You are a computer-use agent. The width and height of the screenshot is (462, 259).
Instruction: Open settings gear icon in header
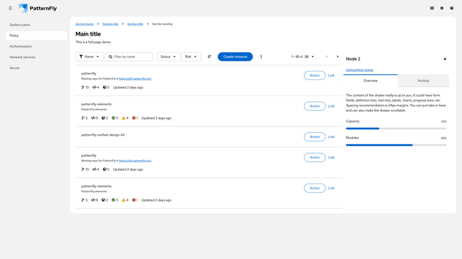pos(442,8)
